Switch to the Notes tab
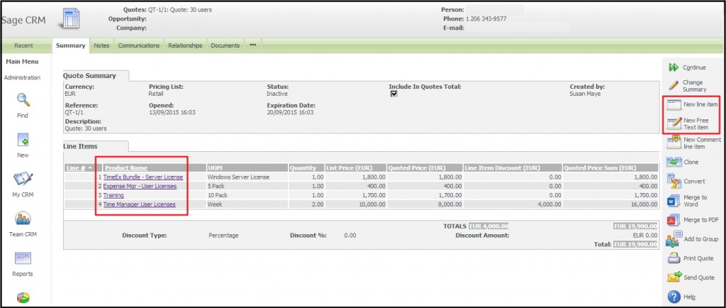The height and width of the screenshot is (308, 726). [x=101, y=45]
